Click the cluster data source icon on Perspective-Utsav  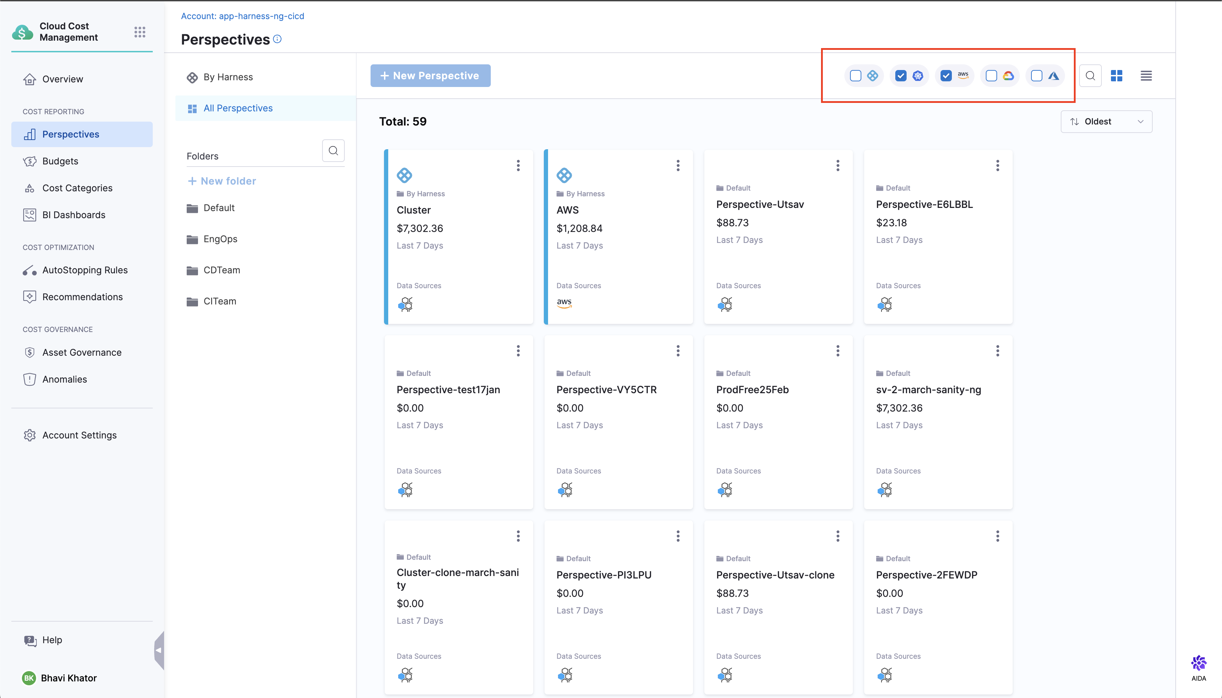725,304
